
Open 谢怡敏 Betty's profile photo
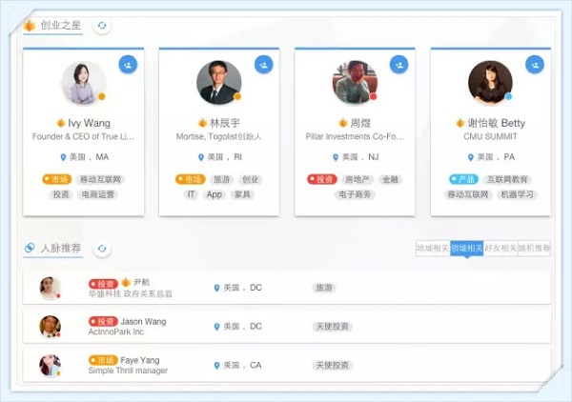tap(490, 83)
